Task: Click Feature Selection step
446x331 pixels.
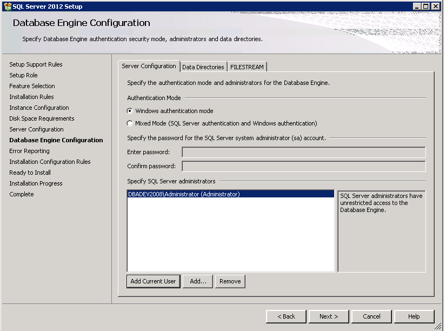Action: 32,86
